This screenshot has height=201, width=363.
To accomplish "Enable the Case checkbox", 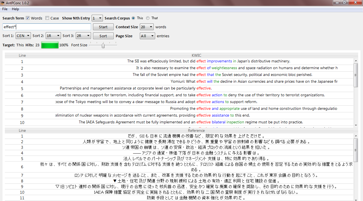I will (x=47, y=18).
